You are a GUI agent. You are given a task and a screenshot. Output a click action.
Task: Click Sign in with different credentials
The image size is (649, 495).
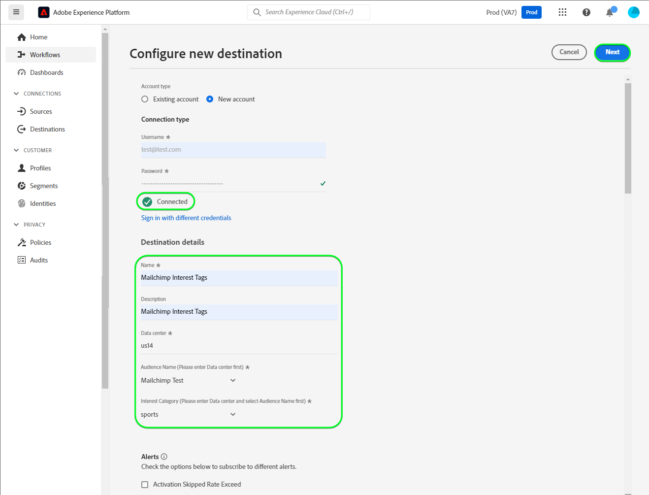186,218
